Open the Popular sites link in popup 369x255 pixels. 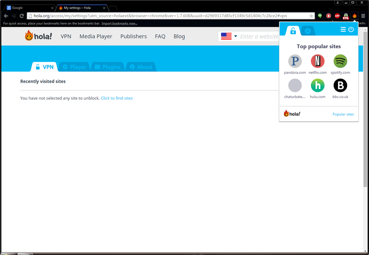tap(343, 114)
